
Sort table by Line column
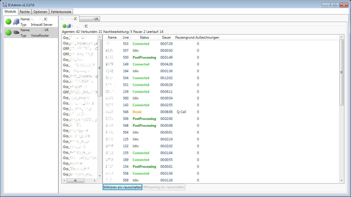pyautogui.click(x=126, y=37)
